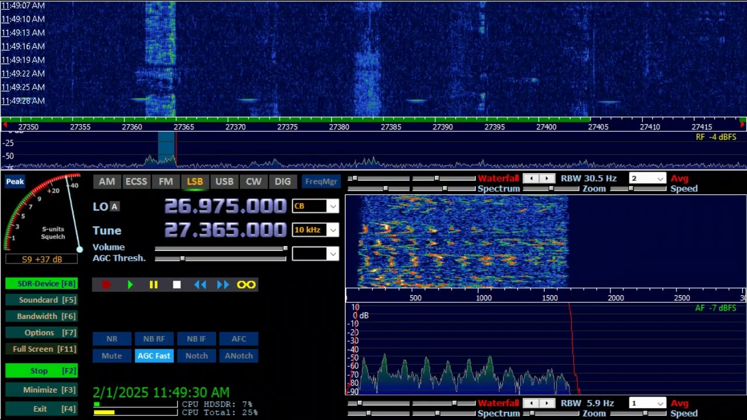This screenshot has height=420, width=747.
Task: Select USB demodulation mode
Action: tap(225, 181)
